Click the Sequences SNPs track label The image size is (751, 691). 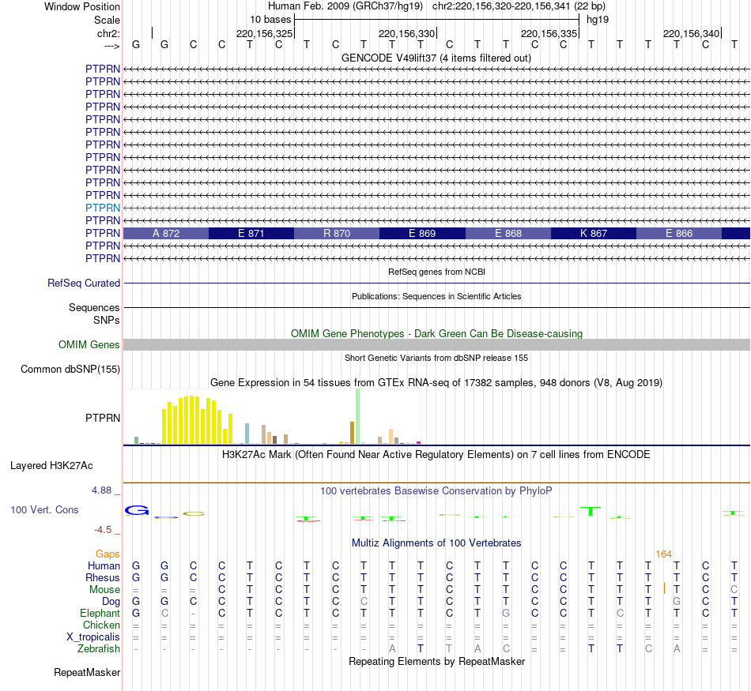[x=94, y=314]
